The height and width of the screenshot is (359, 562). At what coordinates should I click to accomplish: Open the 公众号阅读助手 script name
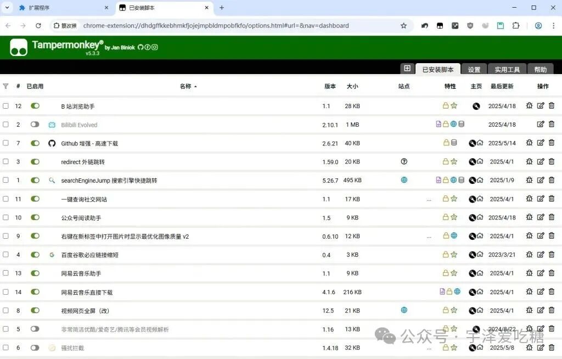(81, 218)
